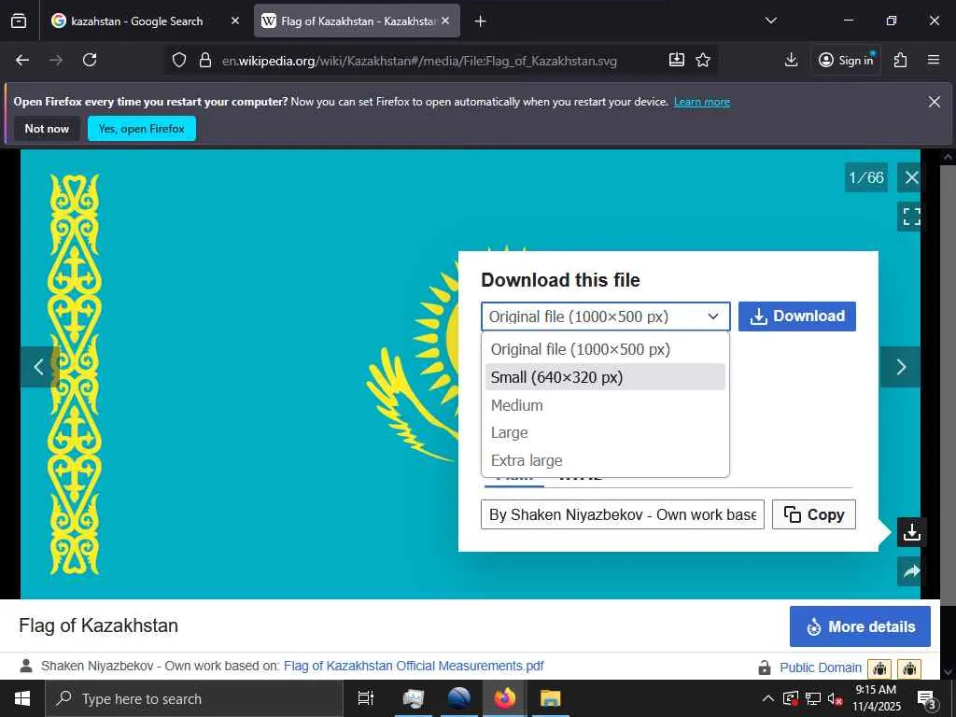
Task: Open Firefox View icon in tab strip
Action: pos(19,21)
